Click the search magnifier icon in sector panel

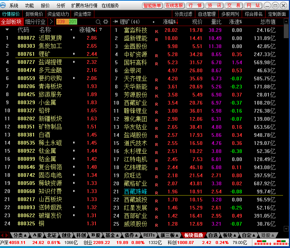(98, 22)
